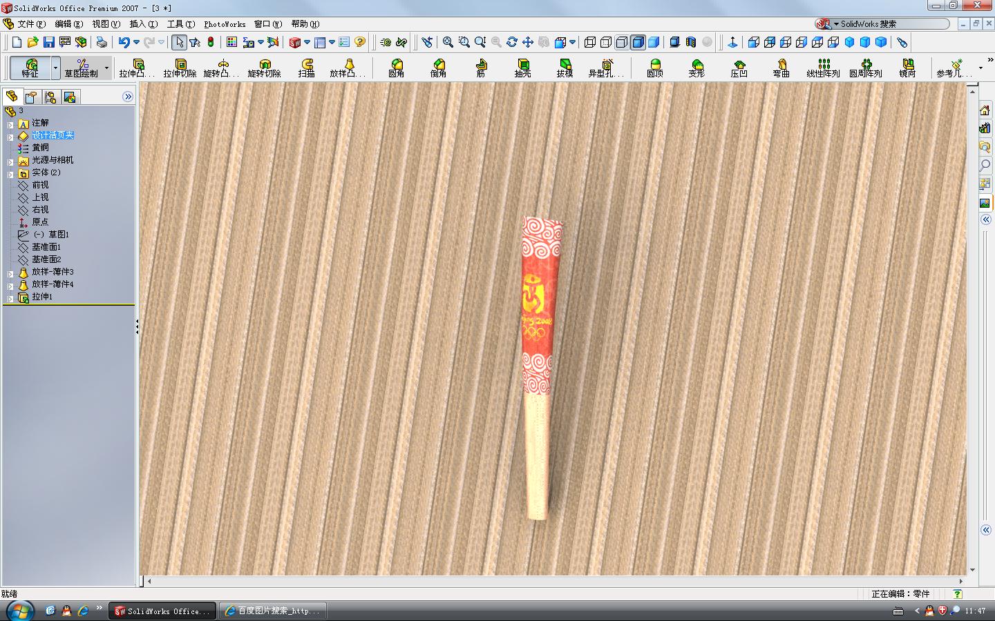
Task: Open the 特征 button dropdown arrow
Action: (x=55, y=68)
